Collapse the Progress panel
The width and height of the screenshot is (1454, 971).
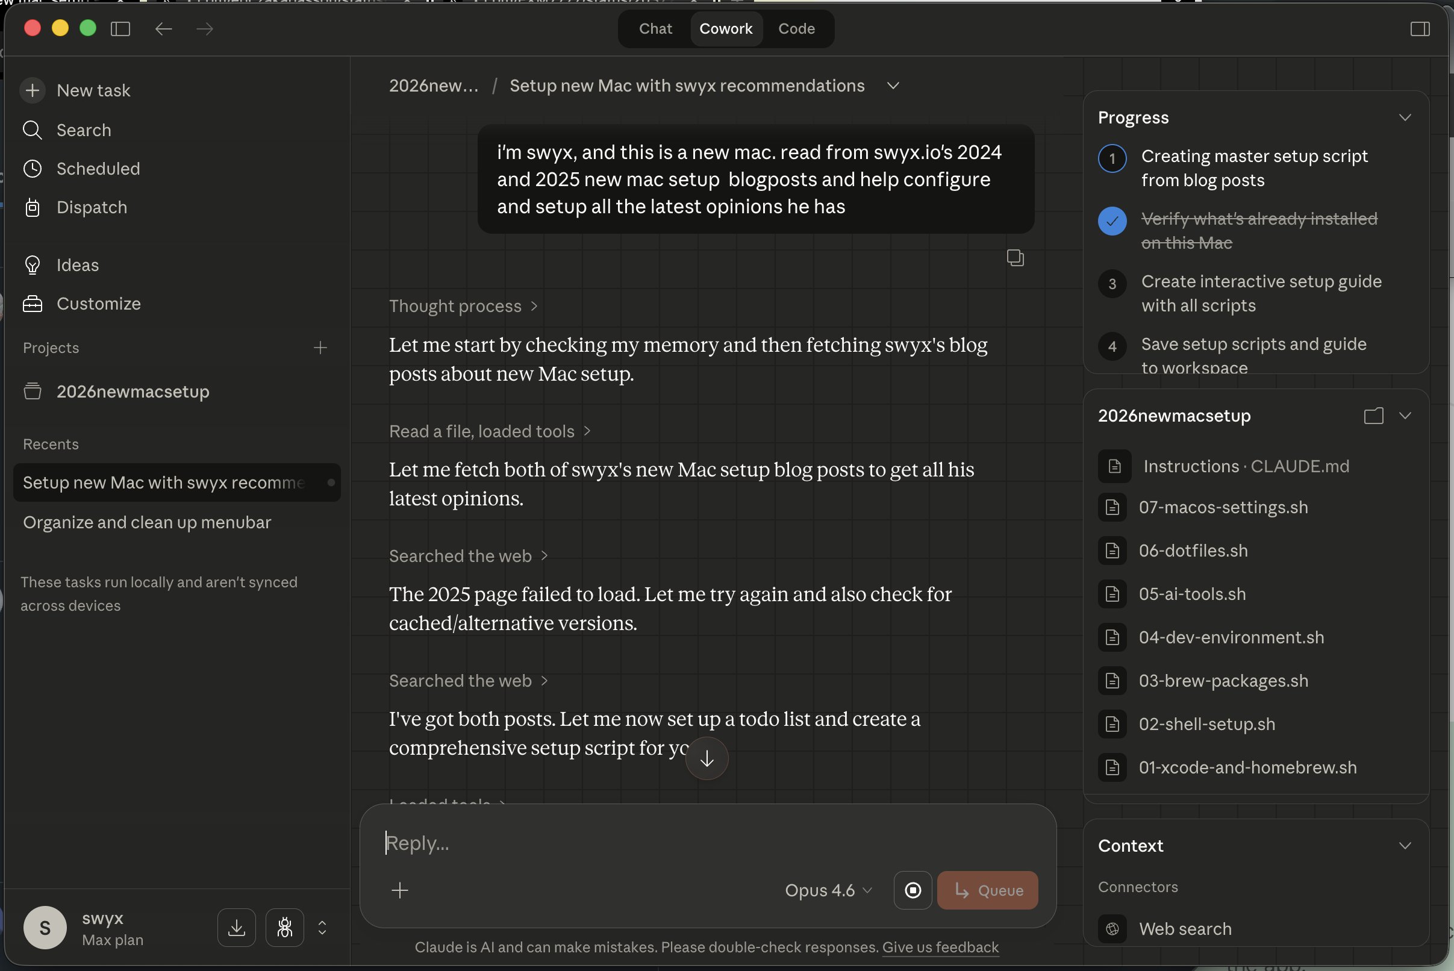pyautogui.click(x=1405, y=117)
